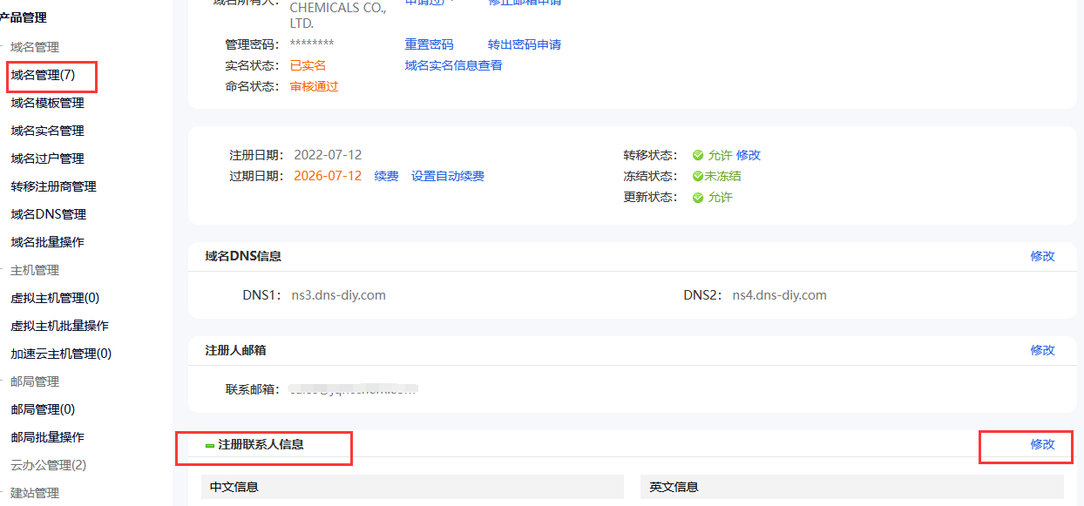
Task: Open 云办公管理(2)
Action: coord(48,465)
